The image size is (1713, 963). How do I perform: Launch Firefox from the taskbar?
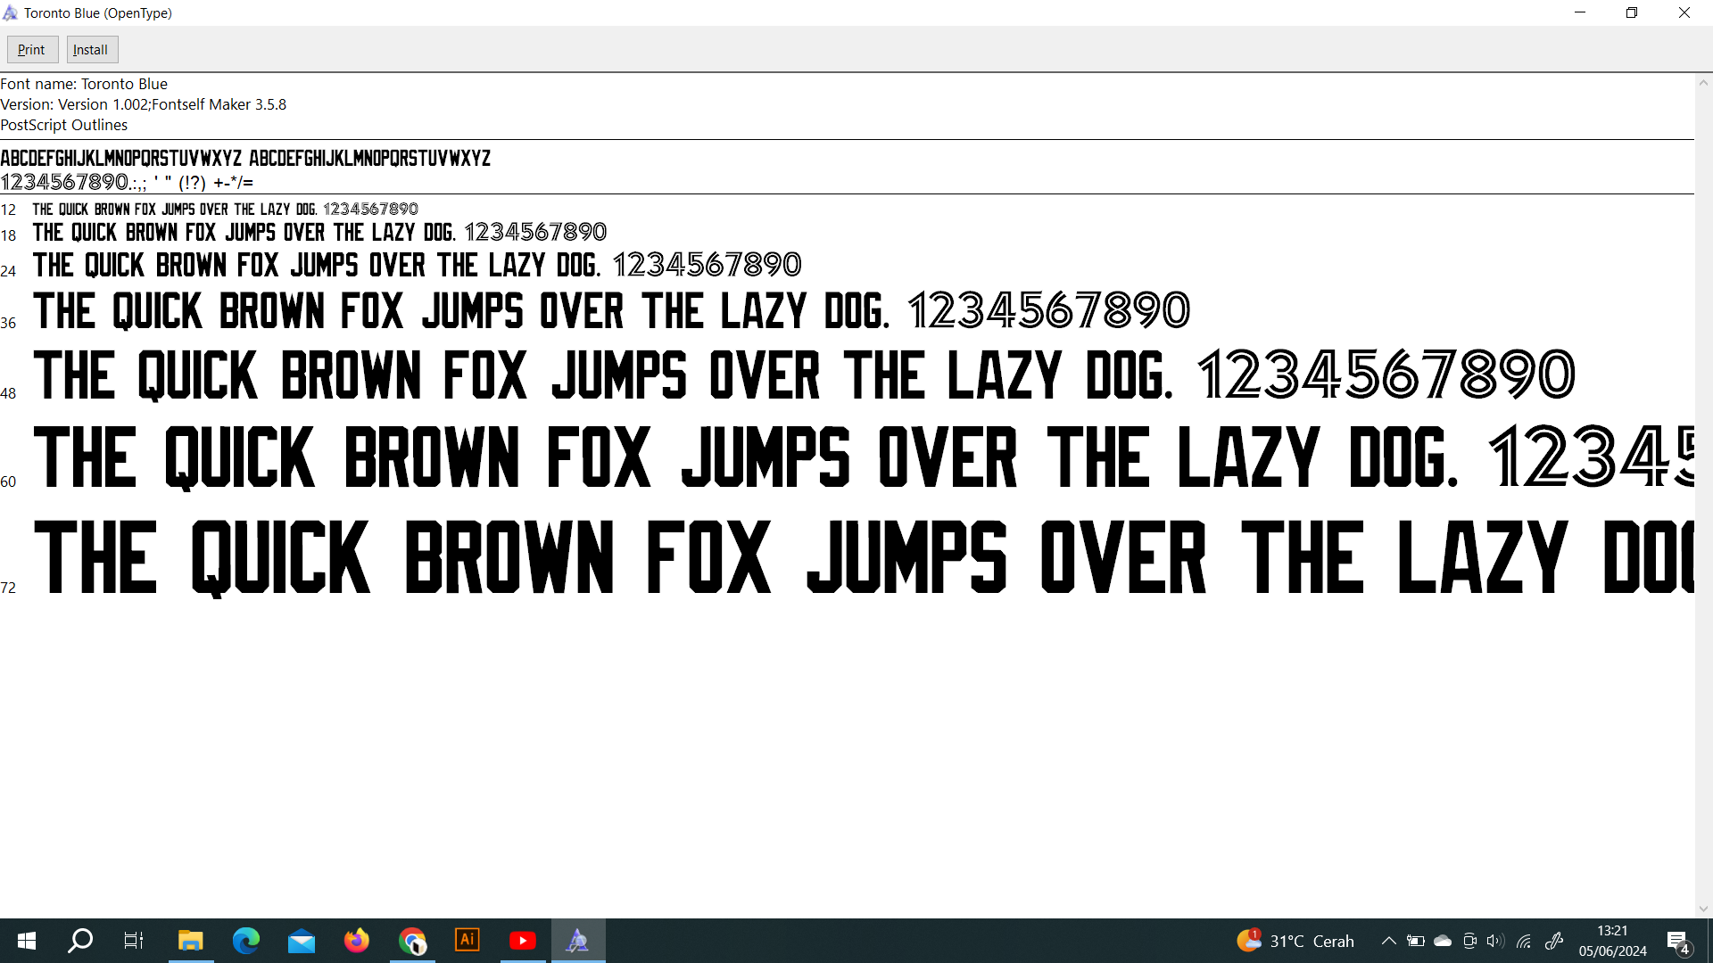pos(357,941)
